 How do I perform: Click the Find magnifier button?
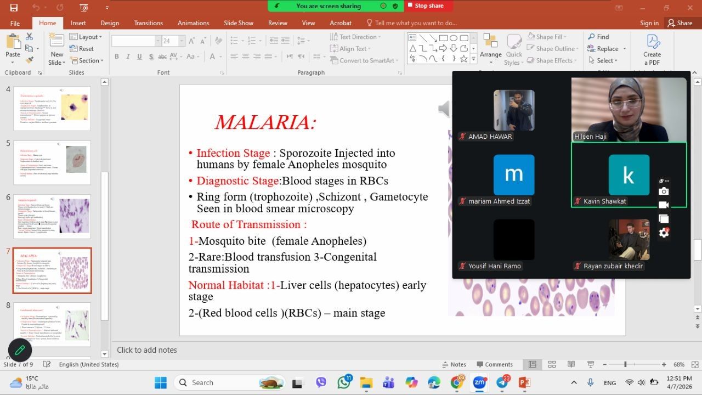click(x=598, y=37)
